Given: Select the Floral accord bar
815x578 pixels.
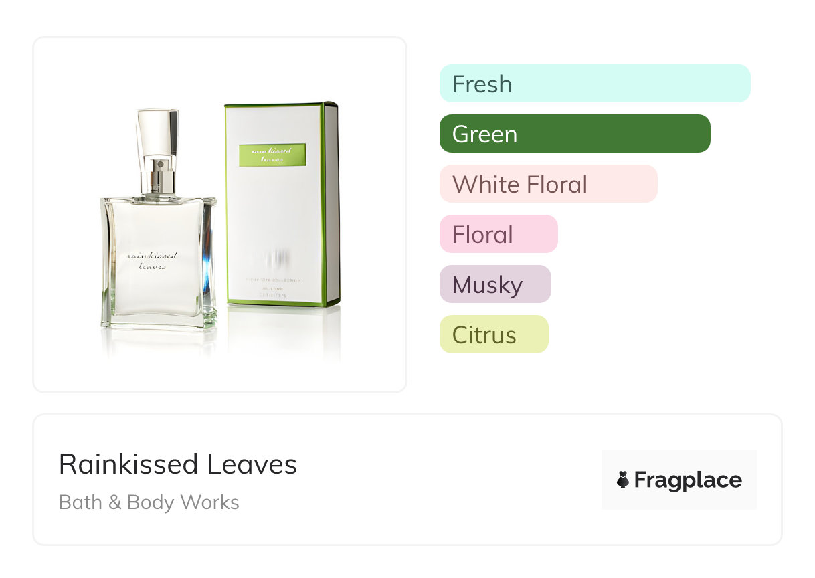Looking at the screenshot, I should [499, 234].
